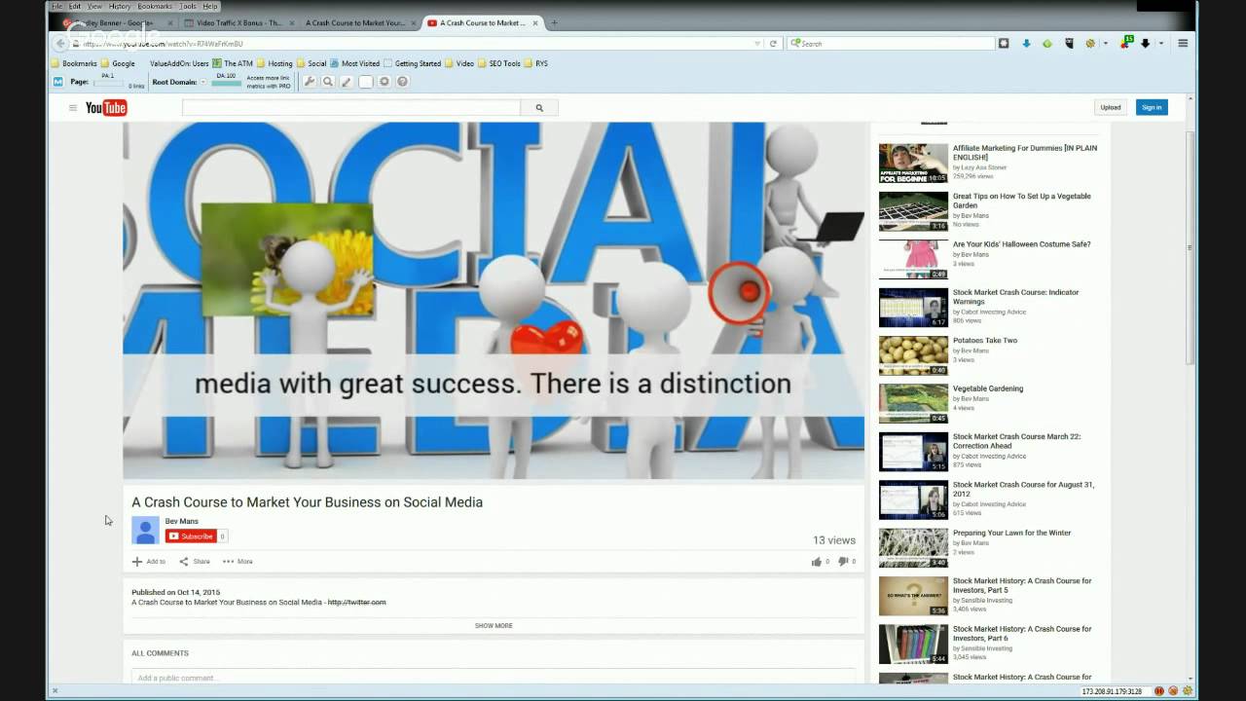Click 'Published on Oct 14, 2015' text
Image resolution: width=1246 pixels, height=701 pixels.
click(x=176, y=592)
